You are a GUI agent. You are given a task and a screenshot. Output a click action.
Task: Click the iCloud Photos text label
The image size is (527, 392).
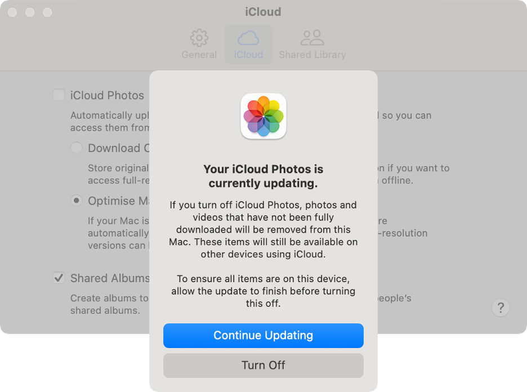click(107, 95)
